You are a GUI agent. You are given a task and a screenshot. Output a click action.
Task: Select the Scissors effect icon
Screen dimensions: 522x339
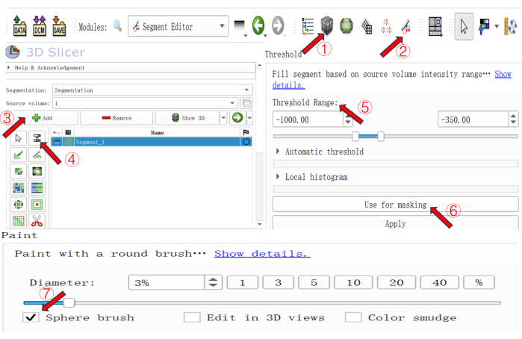(x=37, y=221)
